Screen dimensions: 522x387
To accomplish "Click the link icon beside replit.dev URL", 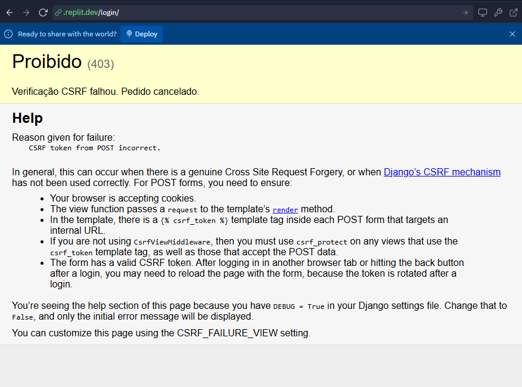I will (x=58, y=13).
